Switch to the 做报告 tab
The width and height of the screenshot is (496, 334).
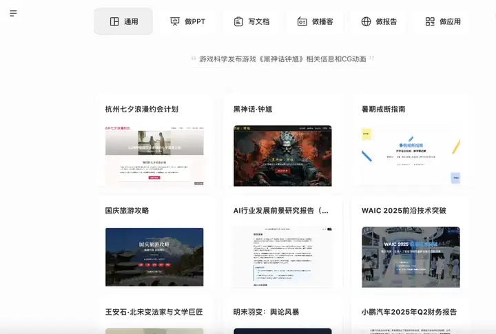coord(379,21)
